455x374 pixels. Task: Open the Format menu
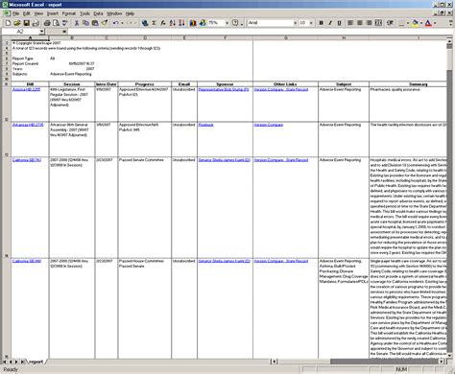coord(69,13)
